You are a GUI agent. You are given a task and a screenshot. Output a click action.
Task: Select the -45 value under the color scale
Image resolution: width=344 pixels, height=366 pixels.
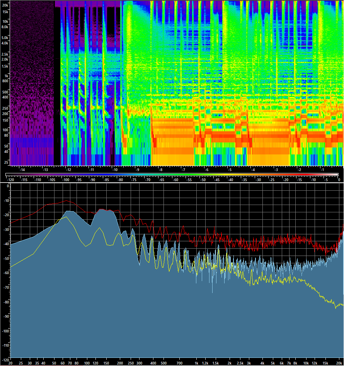tap(216, 180)
